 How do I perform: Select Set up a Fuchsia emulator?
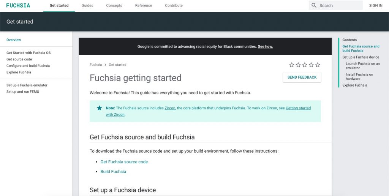[x=27, y=85]
